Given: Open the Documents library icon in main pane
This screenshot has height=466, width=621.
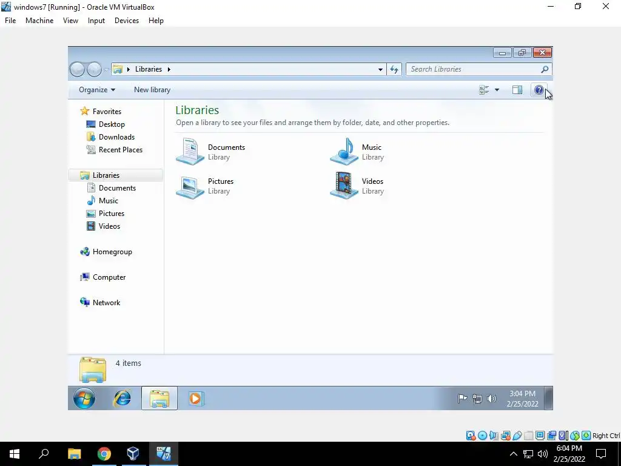Looking at the screenshot, I should click(x=190, y=152).
